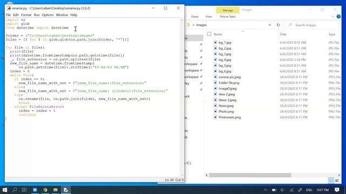Switch Explorer to large icons view

coord(337,181)
